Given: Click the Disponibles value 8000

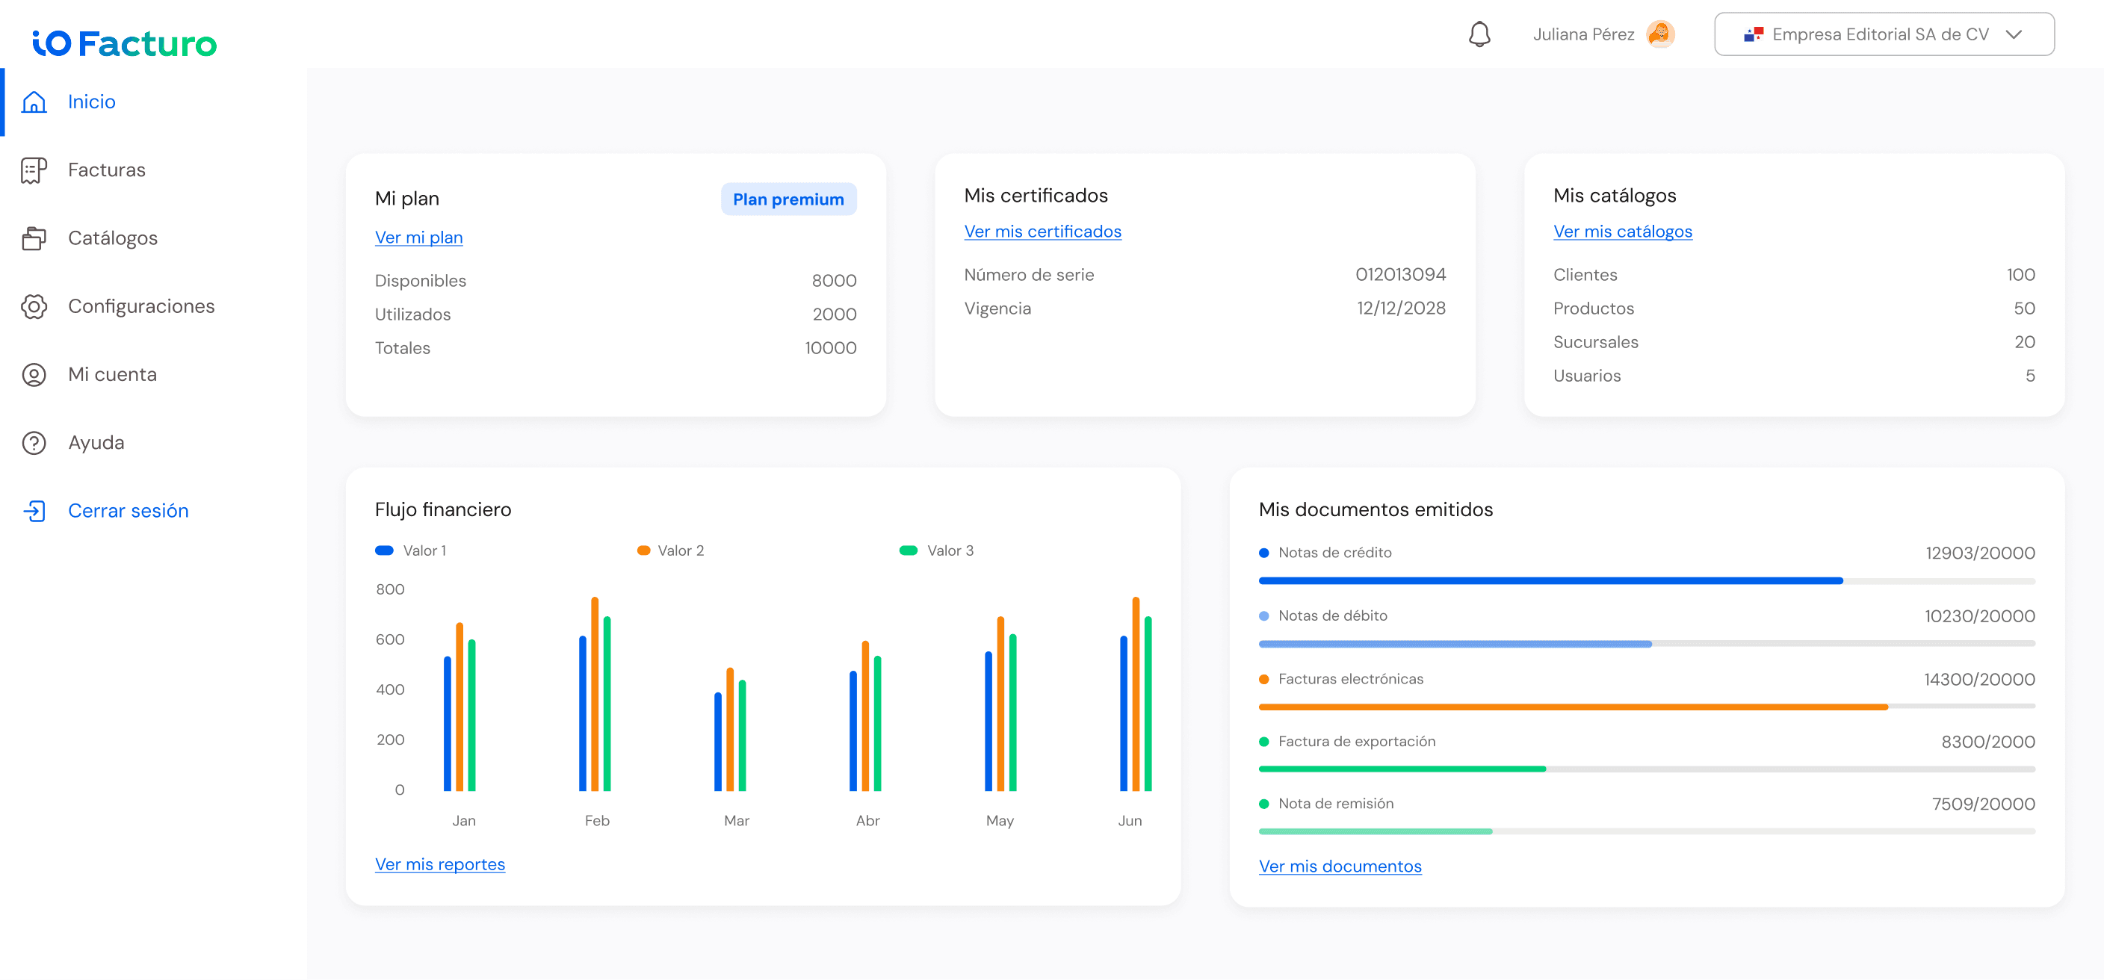Looking at the screenshot, I should [834, 281].
